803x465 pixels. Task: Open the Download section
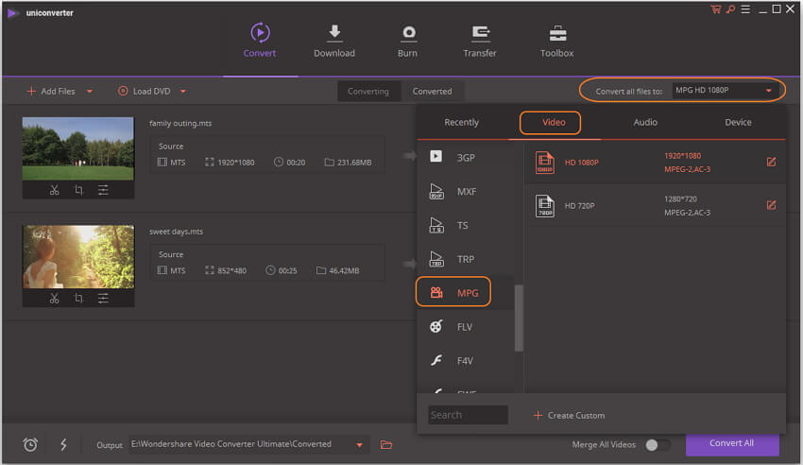[x=333, y=41]
